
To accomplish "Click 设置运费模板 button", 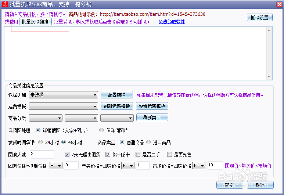I will 152,106.
